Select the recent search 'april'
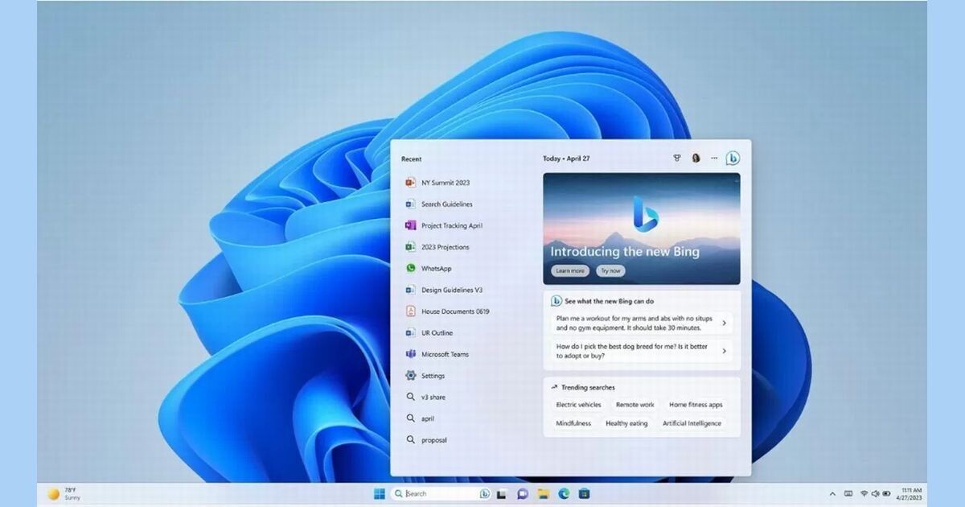The width and height of the screenshot is (965, 507). (421, 418)
